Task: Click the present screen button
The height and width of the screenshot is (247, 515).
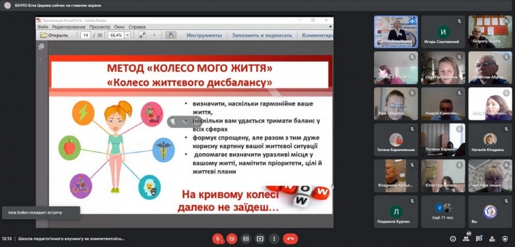Action: [260, 239]
